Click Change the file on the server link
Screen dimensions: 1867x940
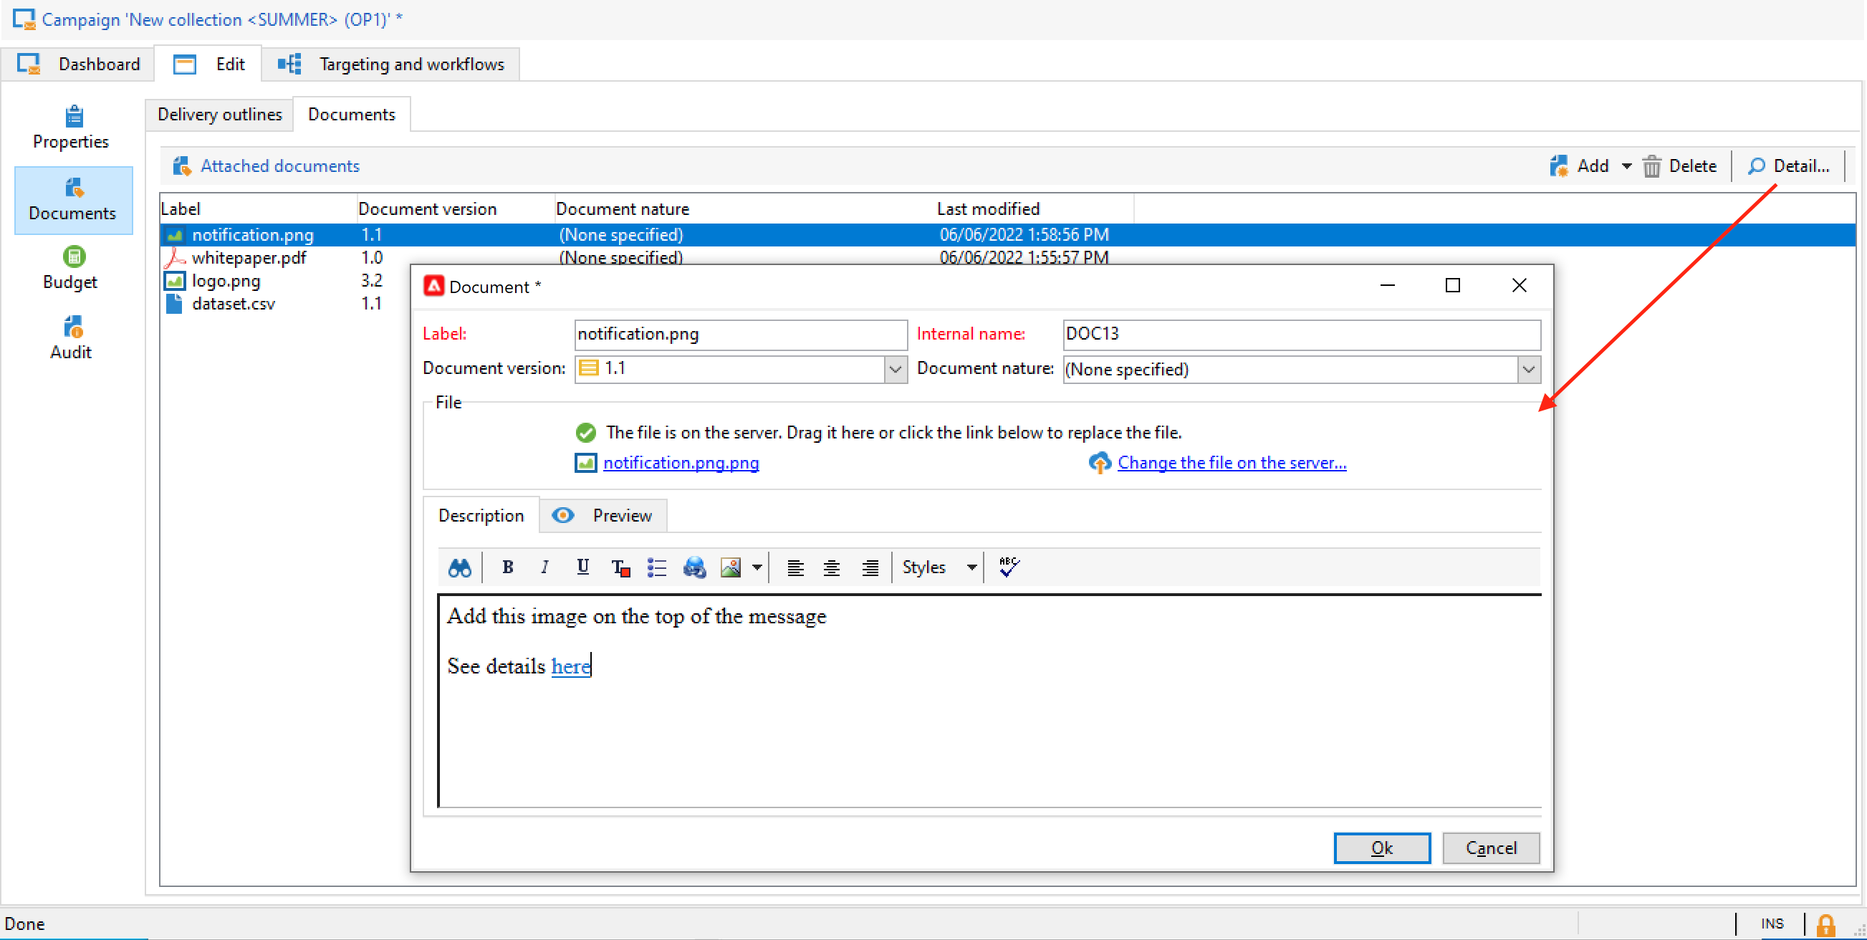1232,463
